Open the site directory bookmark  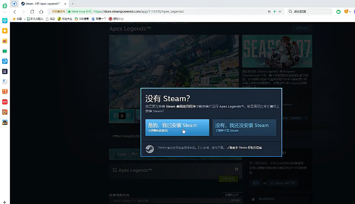coord(65,19)
